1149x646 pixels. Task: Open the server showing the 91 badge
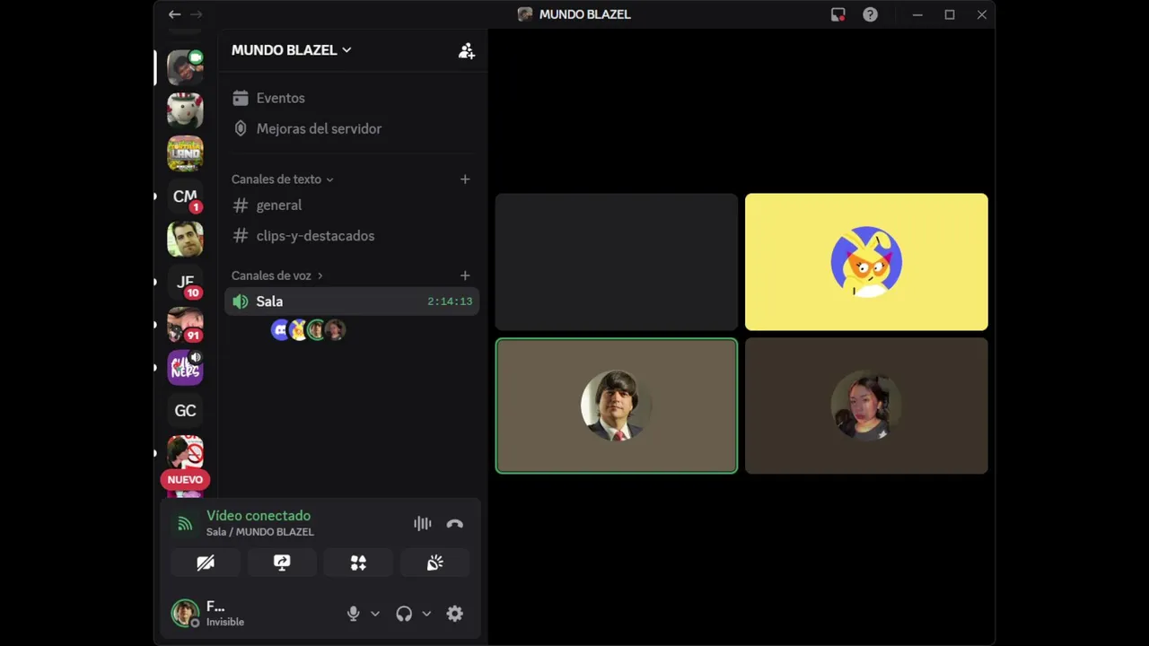pos(185,325)
